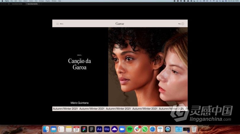Open the Arrange menu
This screenshot has height=134, width=240.
41,1
